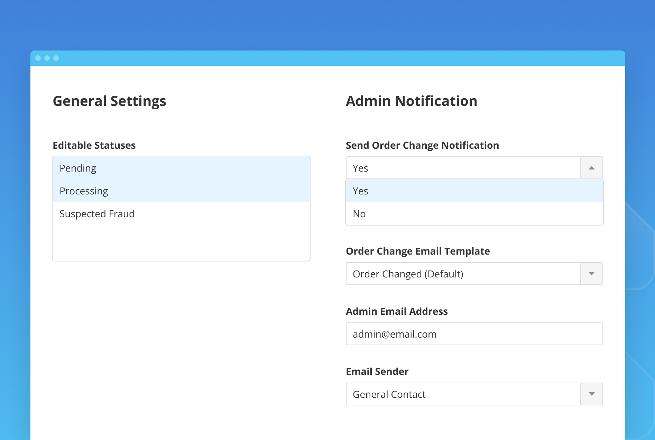This screenshot has width=655, height=440.
Task: Collapse the Send Order Change Notification dropdown arrow
Action: 591,168
